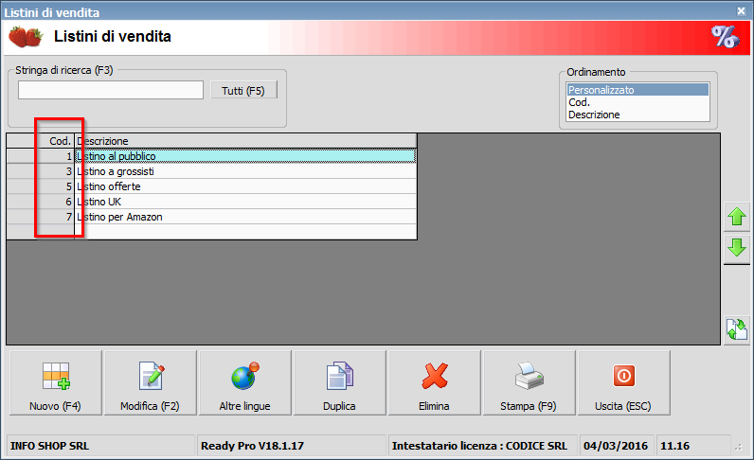Click the percent icon in header
The image size is (754, 460).
725,37
